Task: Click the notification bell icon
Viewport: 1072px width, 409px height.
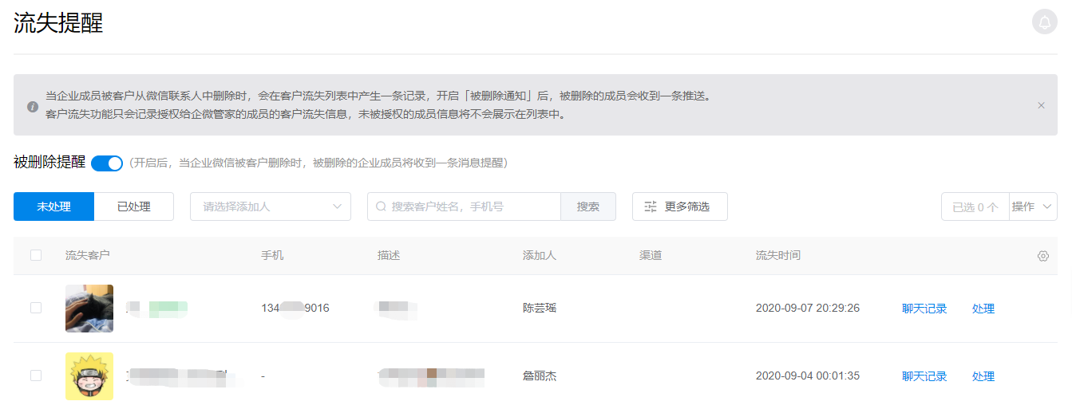Action: click(1044, 22)
